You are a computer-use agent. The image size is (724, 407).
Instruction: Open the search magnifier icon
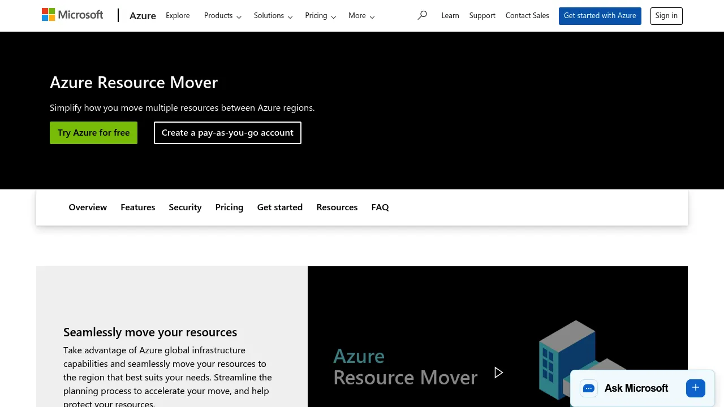(422, 15)
